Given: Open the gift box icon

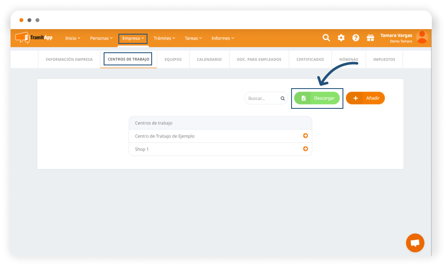Looking at the screenshot, I should [x=370, y=38].
